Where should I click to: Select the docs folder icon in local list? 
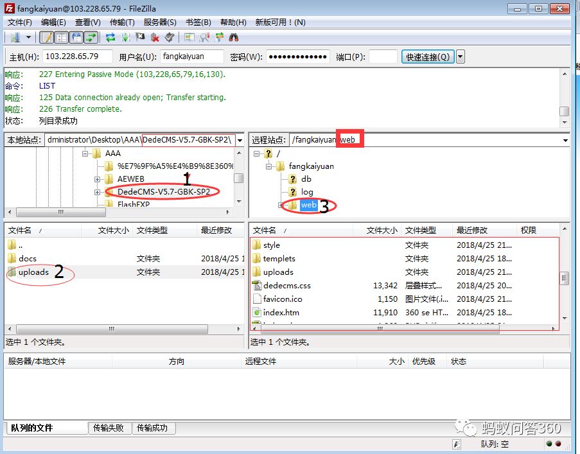(x=12, y=258)
